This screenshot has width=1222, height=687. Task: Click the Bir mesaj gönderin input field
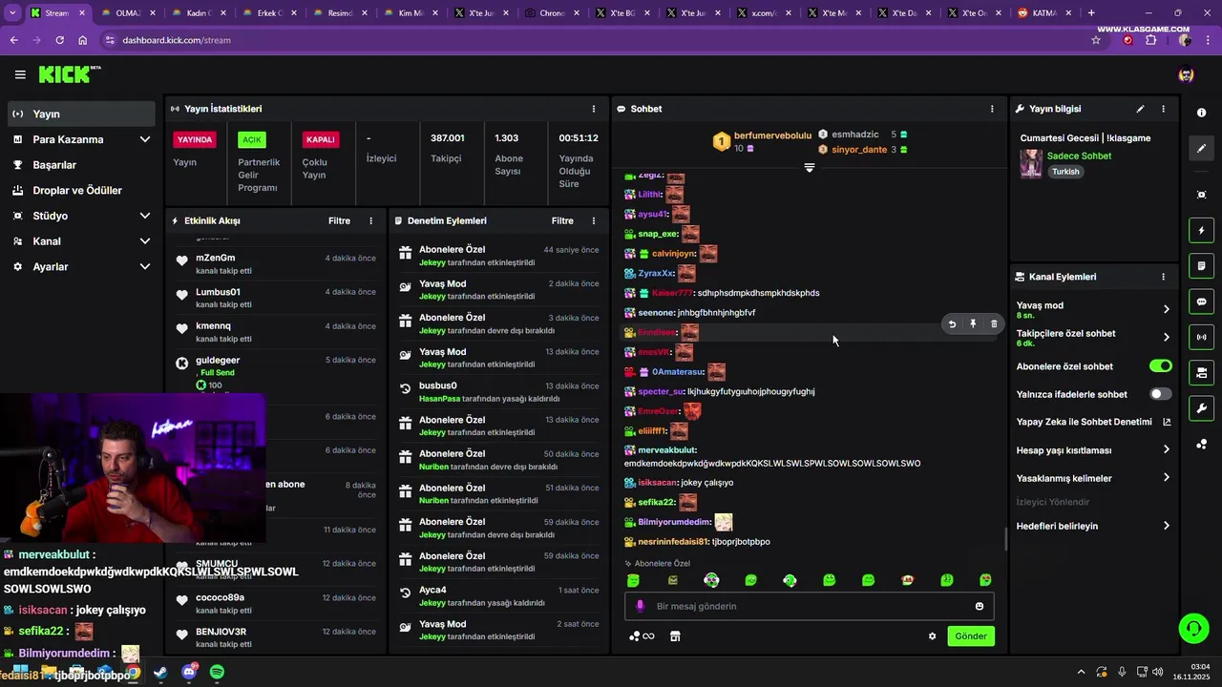(x=810, y=606)
